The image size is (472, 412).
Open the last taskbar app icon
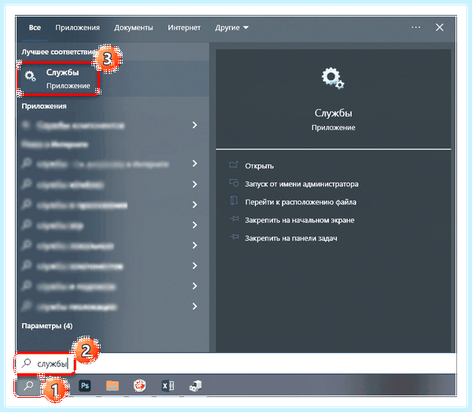click(x=196, y=386)
